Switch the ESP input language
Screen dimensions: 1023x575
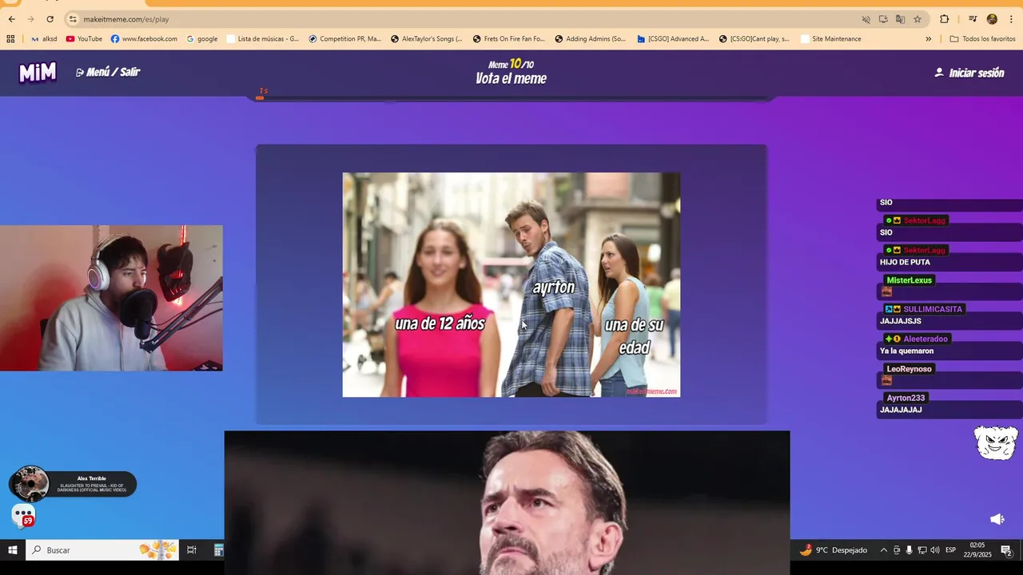click(951, 550)
